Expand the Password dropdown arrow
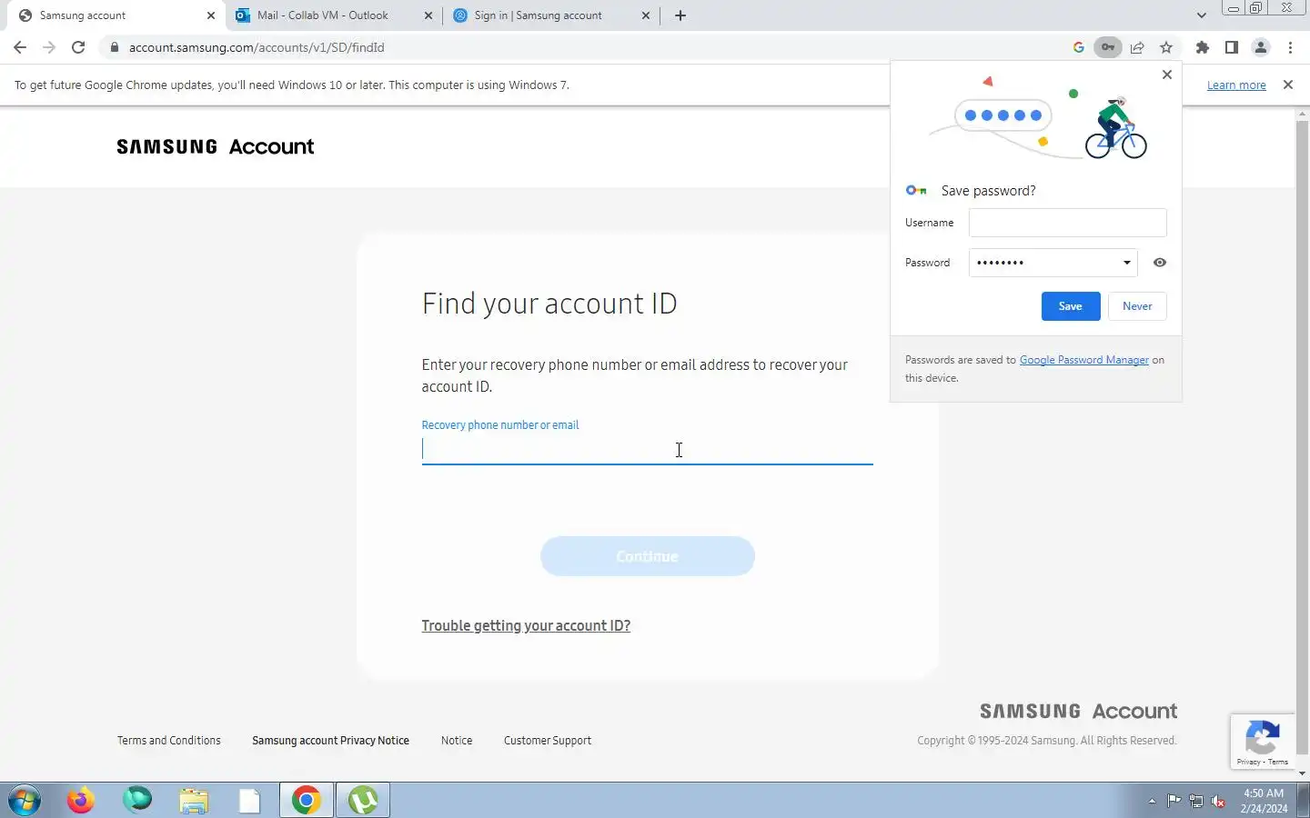Image resolution: width=1310 pixels, height=818 pixels. [1126, 263]
